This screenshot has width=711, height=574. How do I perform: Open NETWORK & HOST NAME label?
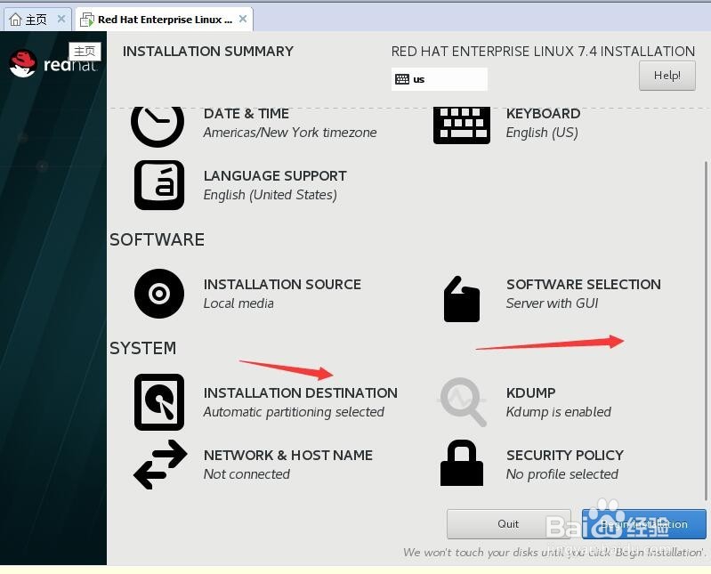pos(288,456)
